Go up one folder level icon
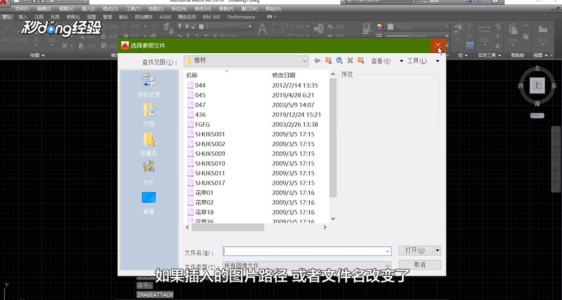 coord(328,61)
